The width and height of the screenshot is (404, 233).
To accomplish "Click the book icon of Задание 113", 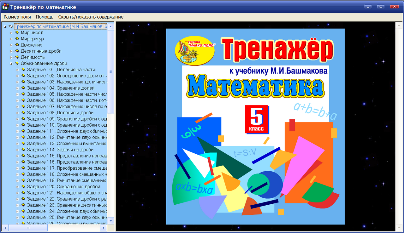I will pyautogui.click(x=23, y=143).
